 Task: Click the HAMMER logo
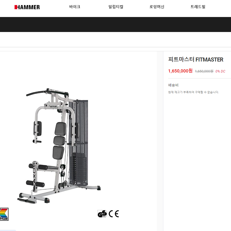27,7
